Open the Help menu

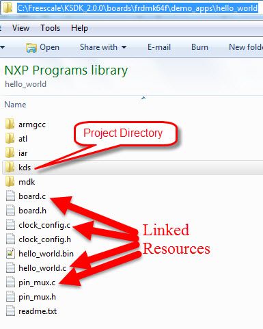79,28
